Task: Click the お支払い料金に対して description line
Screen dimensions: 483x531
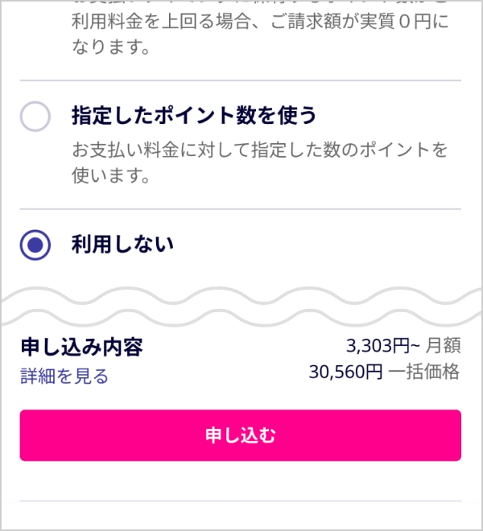Action: (259, 150)
